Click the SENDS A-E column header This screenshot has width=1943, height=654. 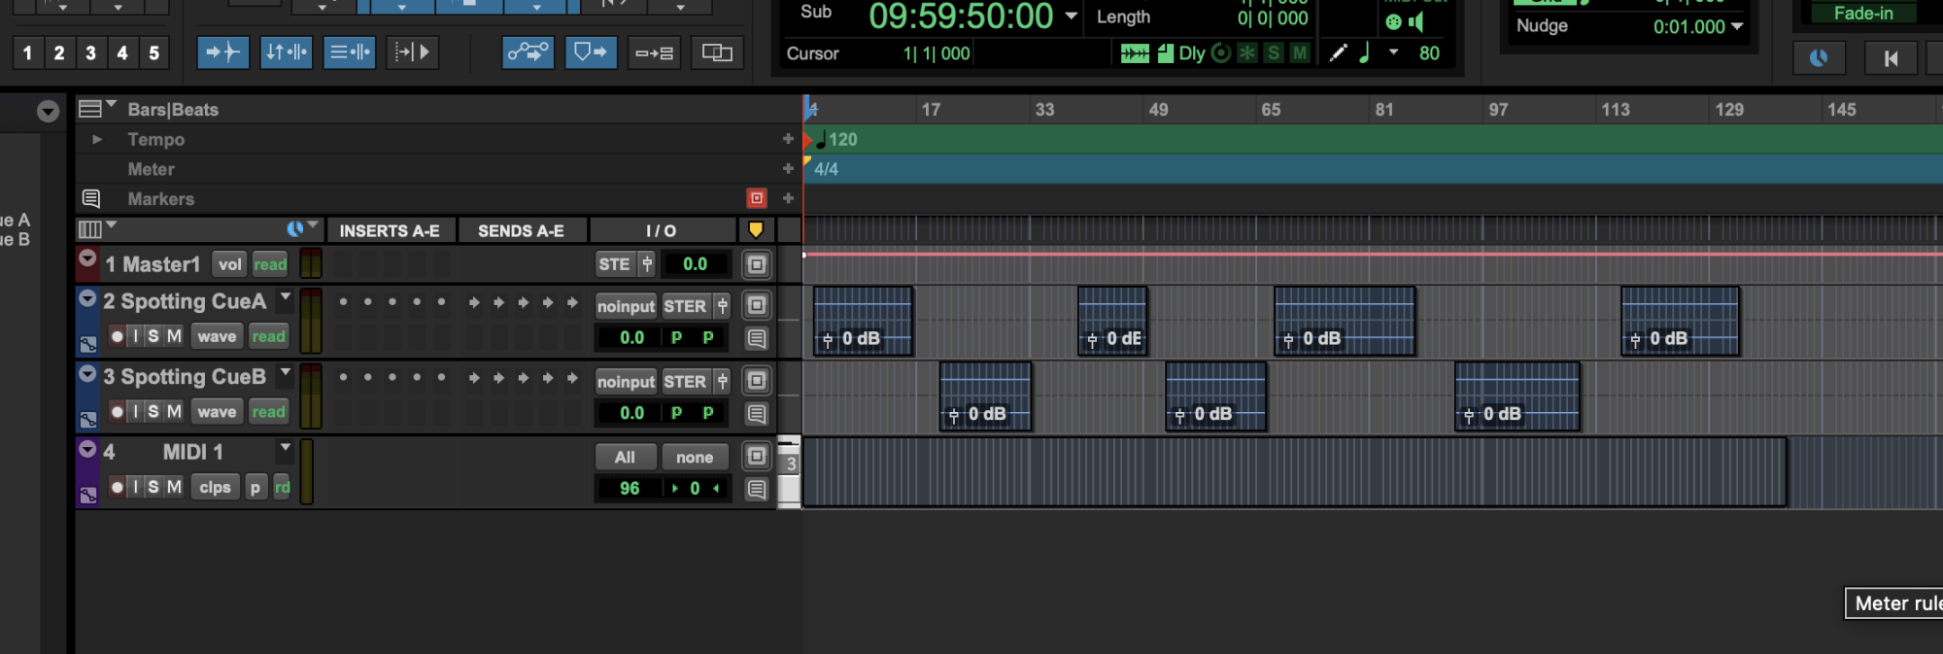point(521,230)
